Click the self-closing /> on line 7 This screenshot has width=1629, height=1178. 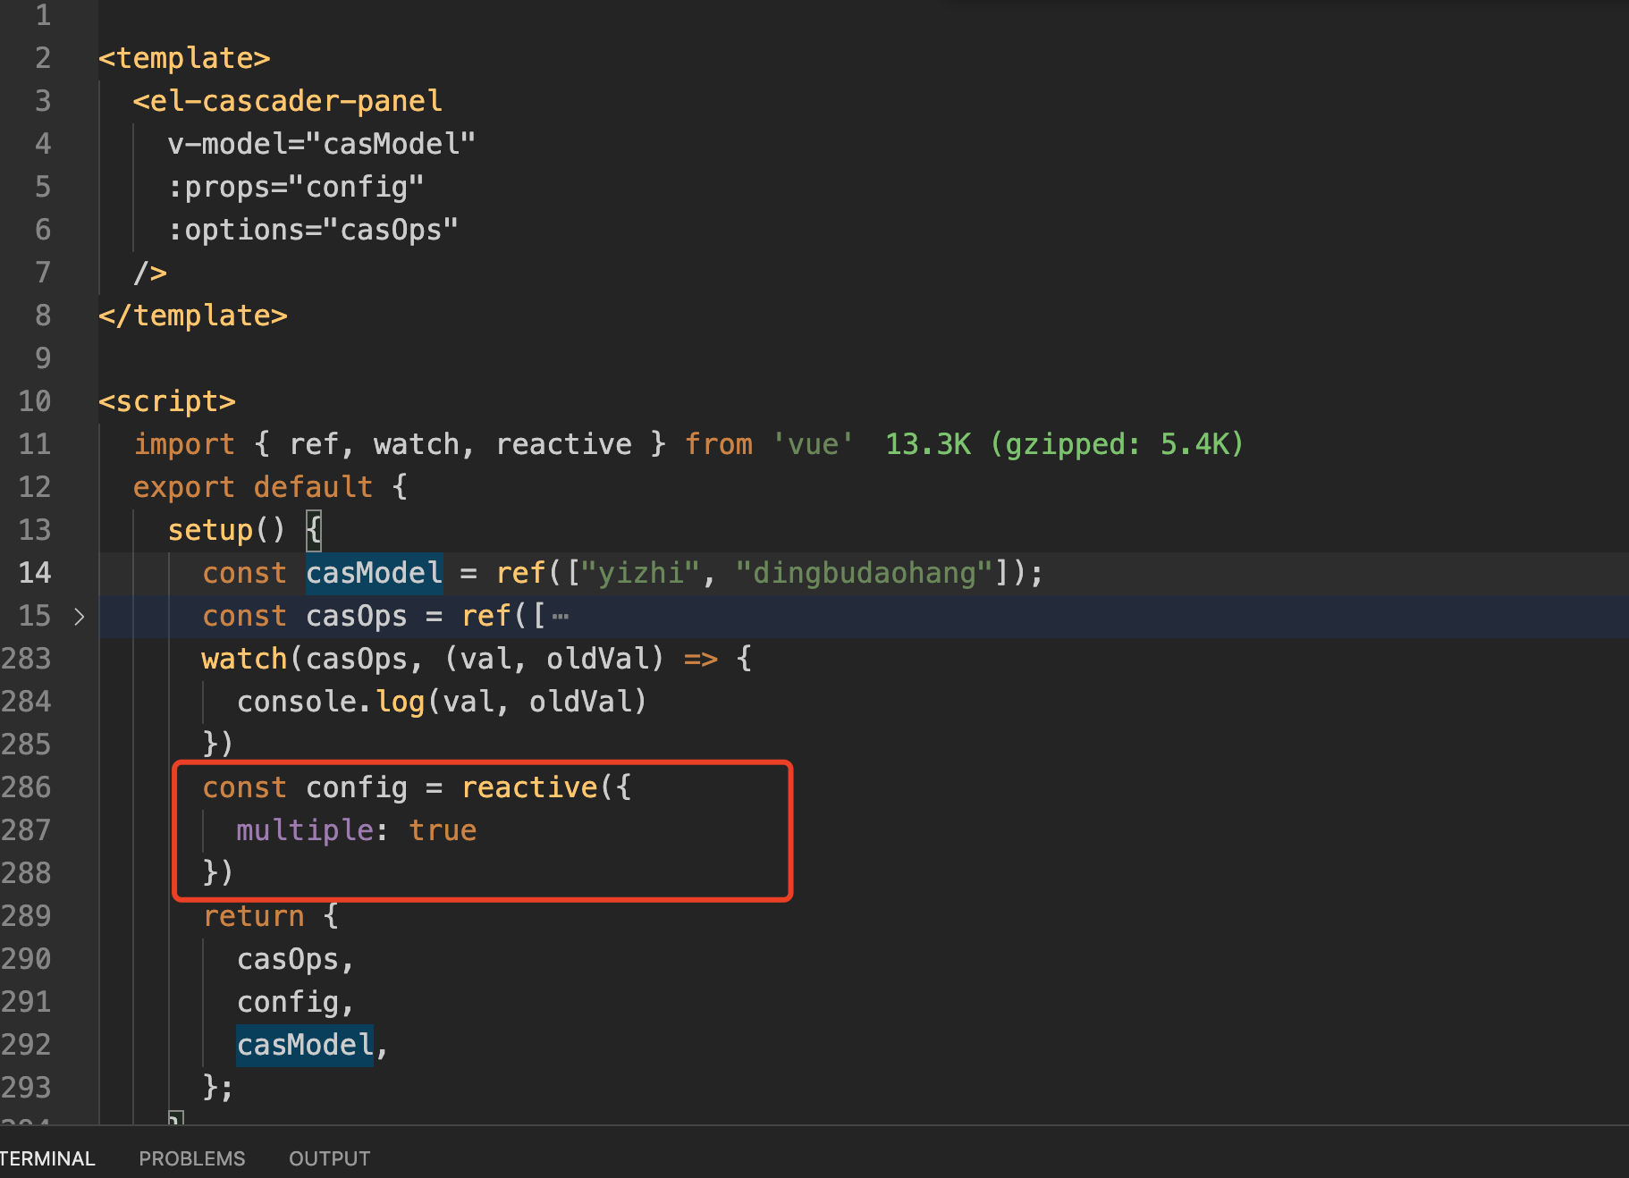(x=150, y=273)
